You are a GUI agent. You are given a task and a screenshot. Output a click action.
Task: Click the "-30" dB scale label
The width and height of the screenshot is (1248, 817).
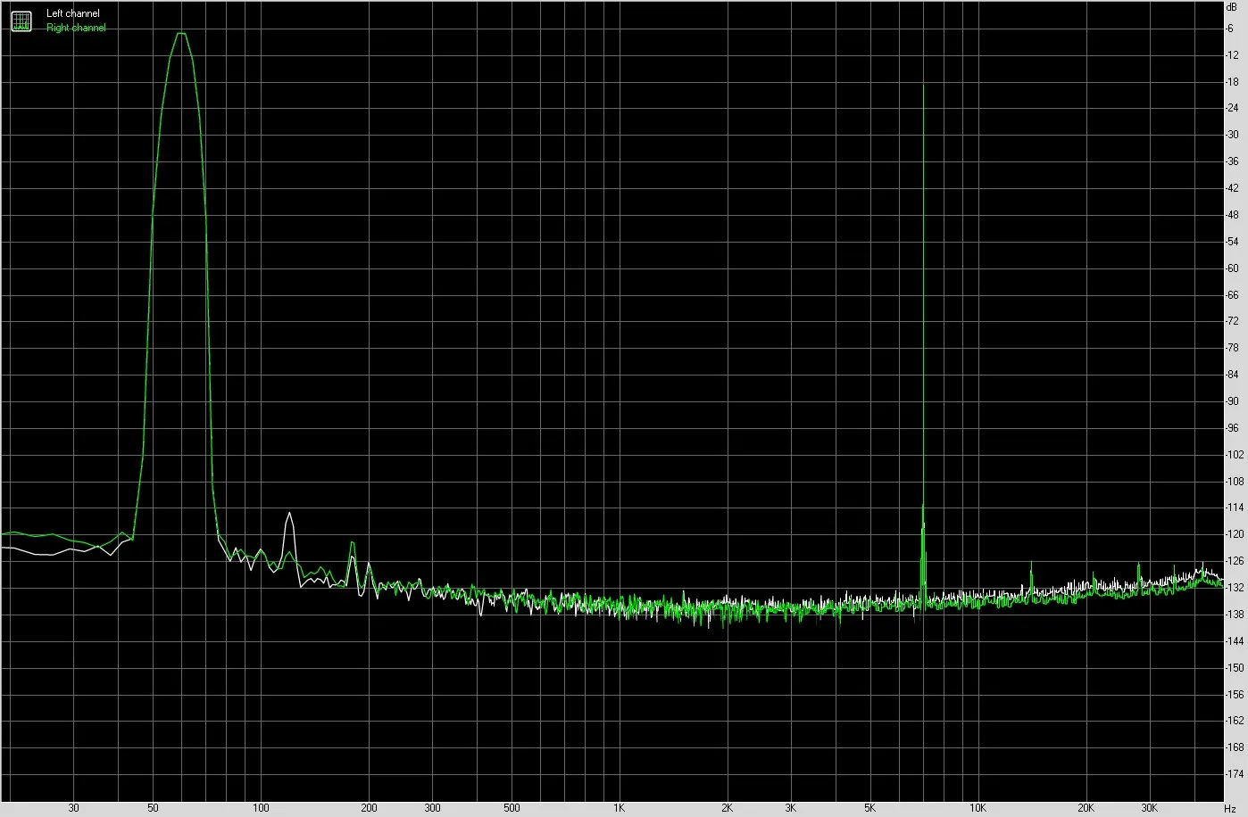tap(1232, 135)
